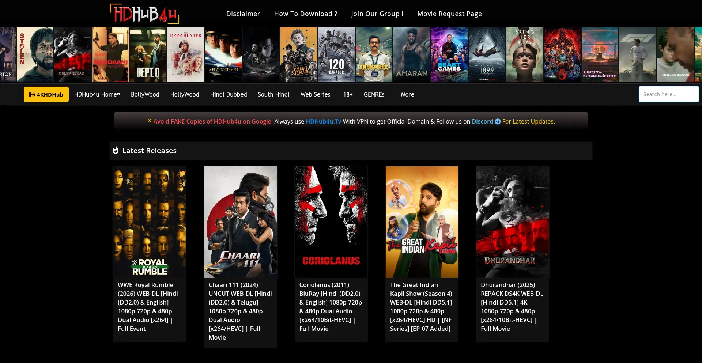Open the Mardaani poster in the carousel

110,54
